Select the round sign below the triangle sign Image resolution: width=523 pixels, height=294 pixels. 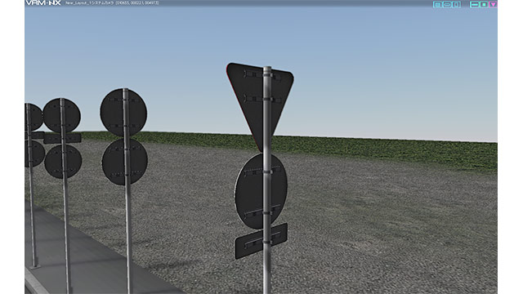coord(261,191)
